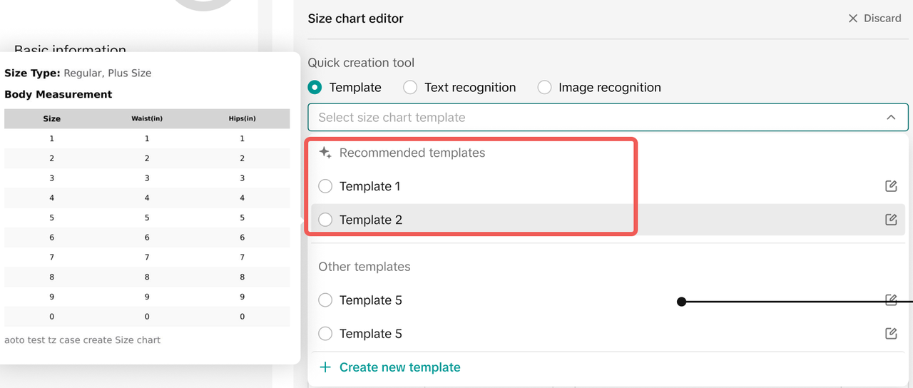Switch to Image recognition mode
The image size is (913, 388).
coord(544,88)
